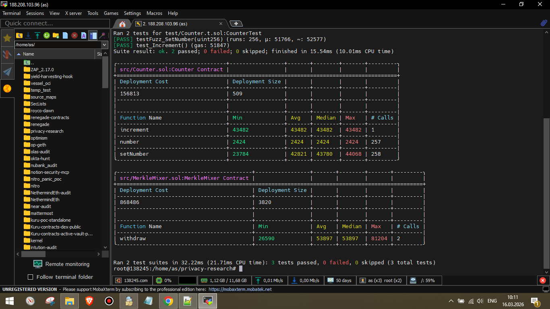The image size is (550, 309).
Task: Click the magic wand icon in SFTP toolbar
Action: 103,35
